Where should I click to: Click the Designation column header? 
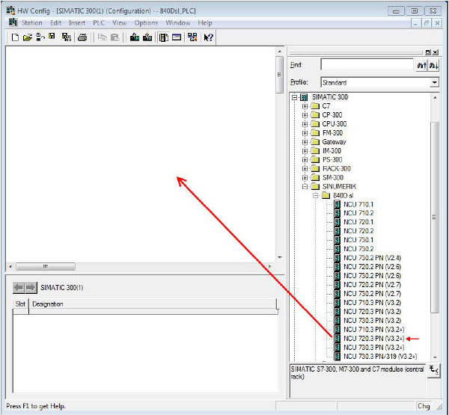pyautogui.click(x=153, y=304)
